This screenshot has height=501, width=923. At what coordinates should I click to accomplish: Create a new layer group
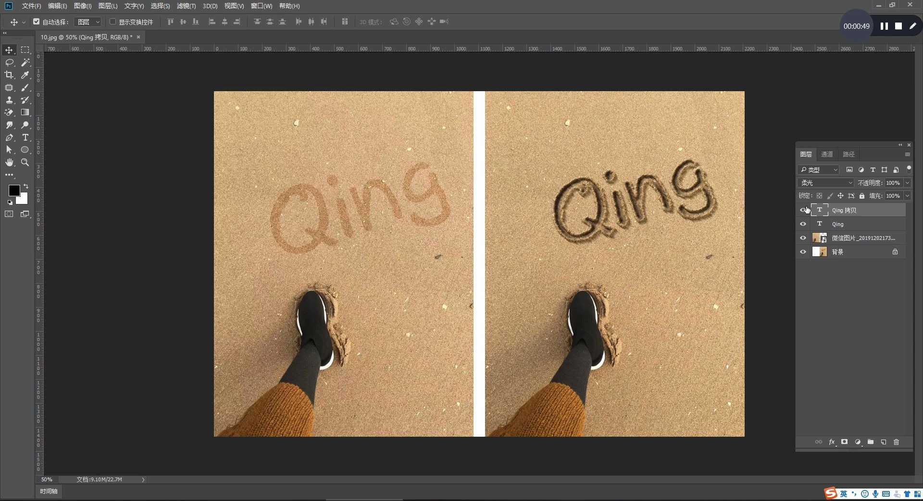tap(871, 442)
